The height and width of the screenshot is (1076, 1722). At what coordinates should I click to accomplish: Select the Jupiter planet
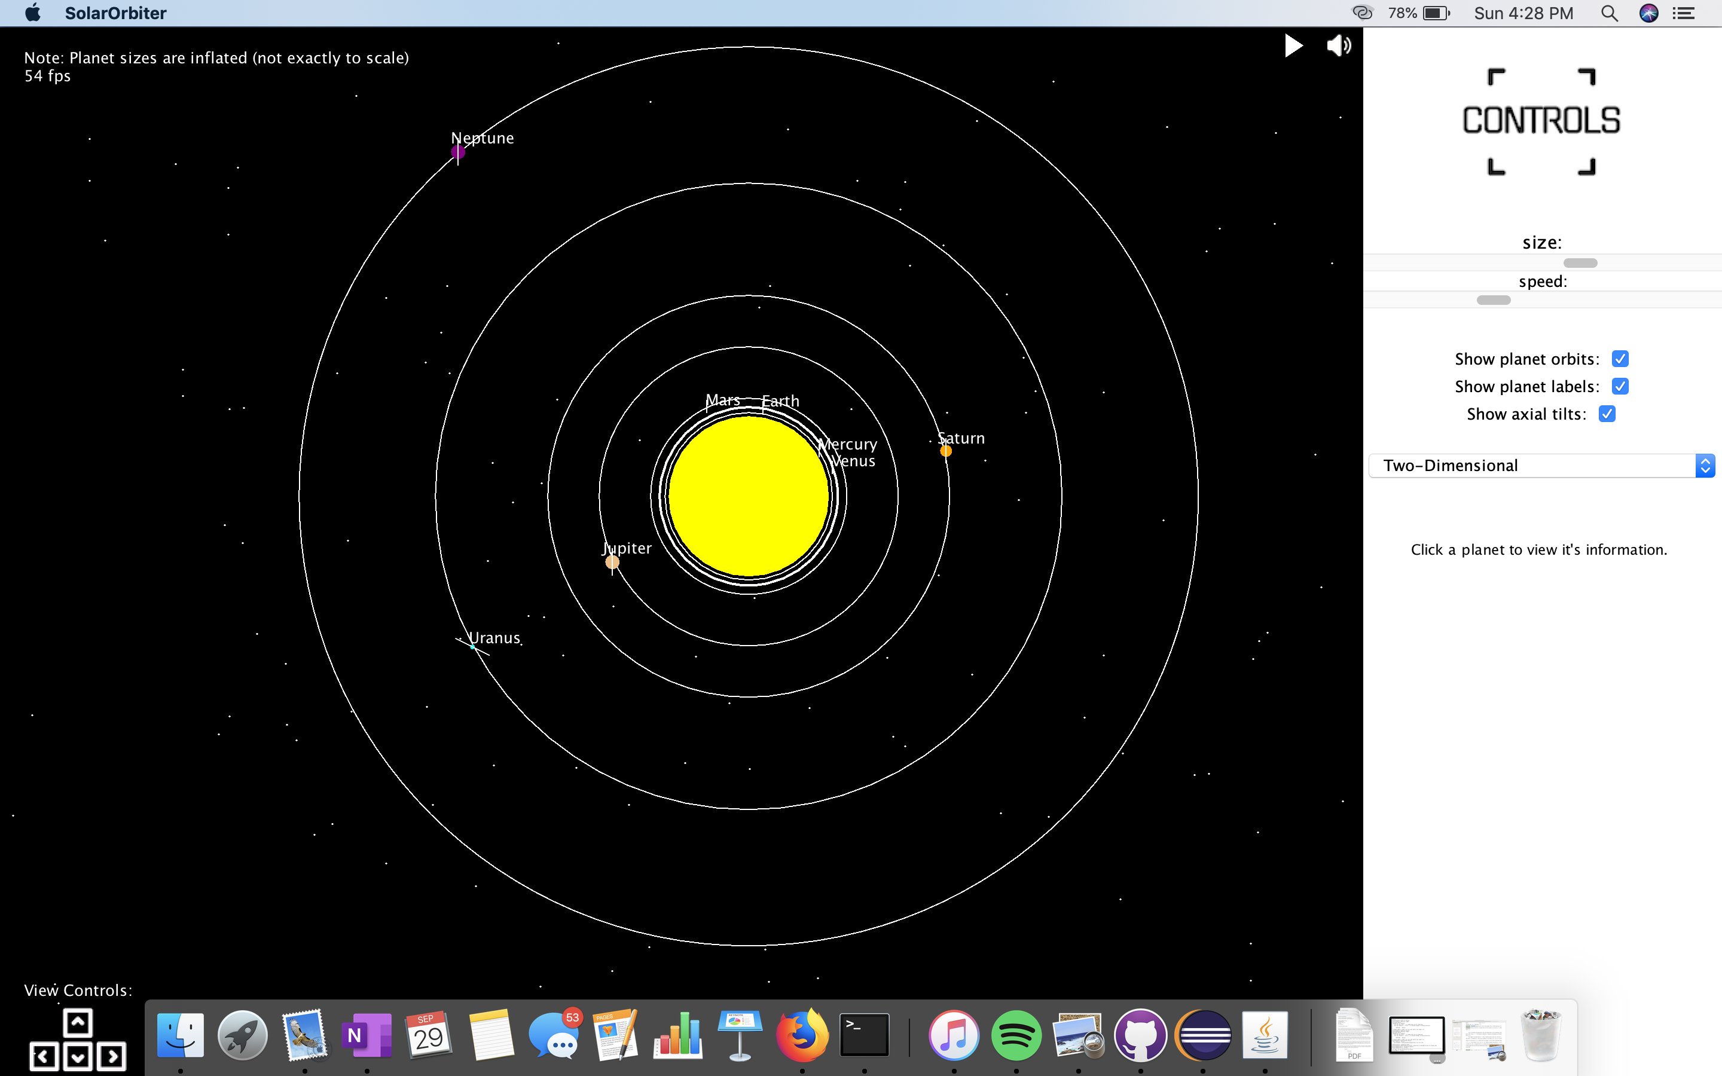click(x=612, y=562)
